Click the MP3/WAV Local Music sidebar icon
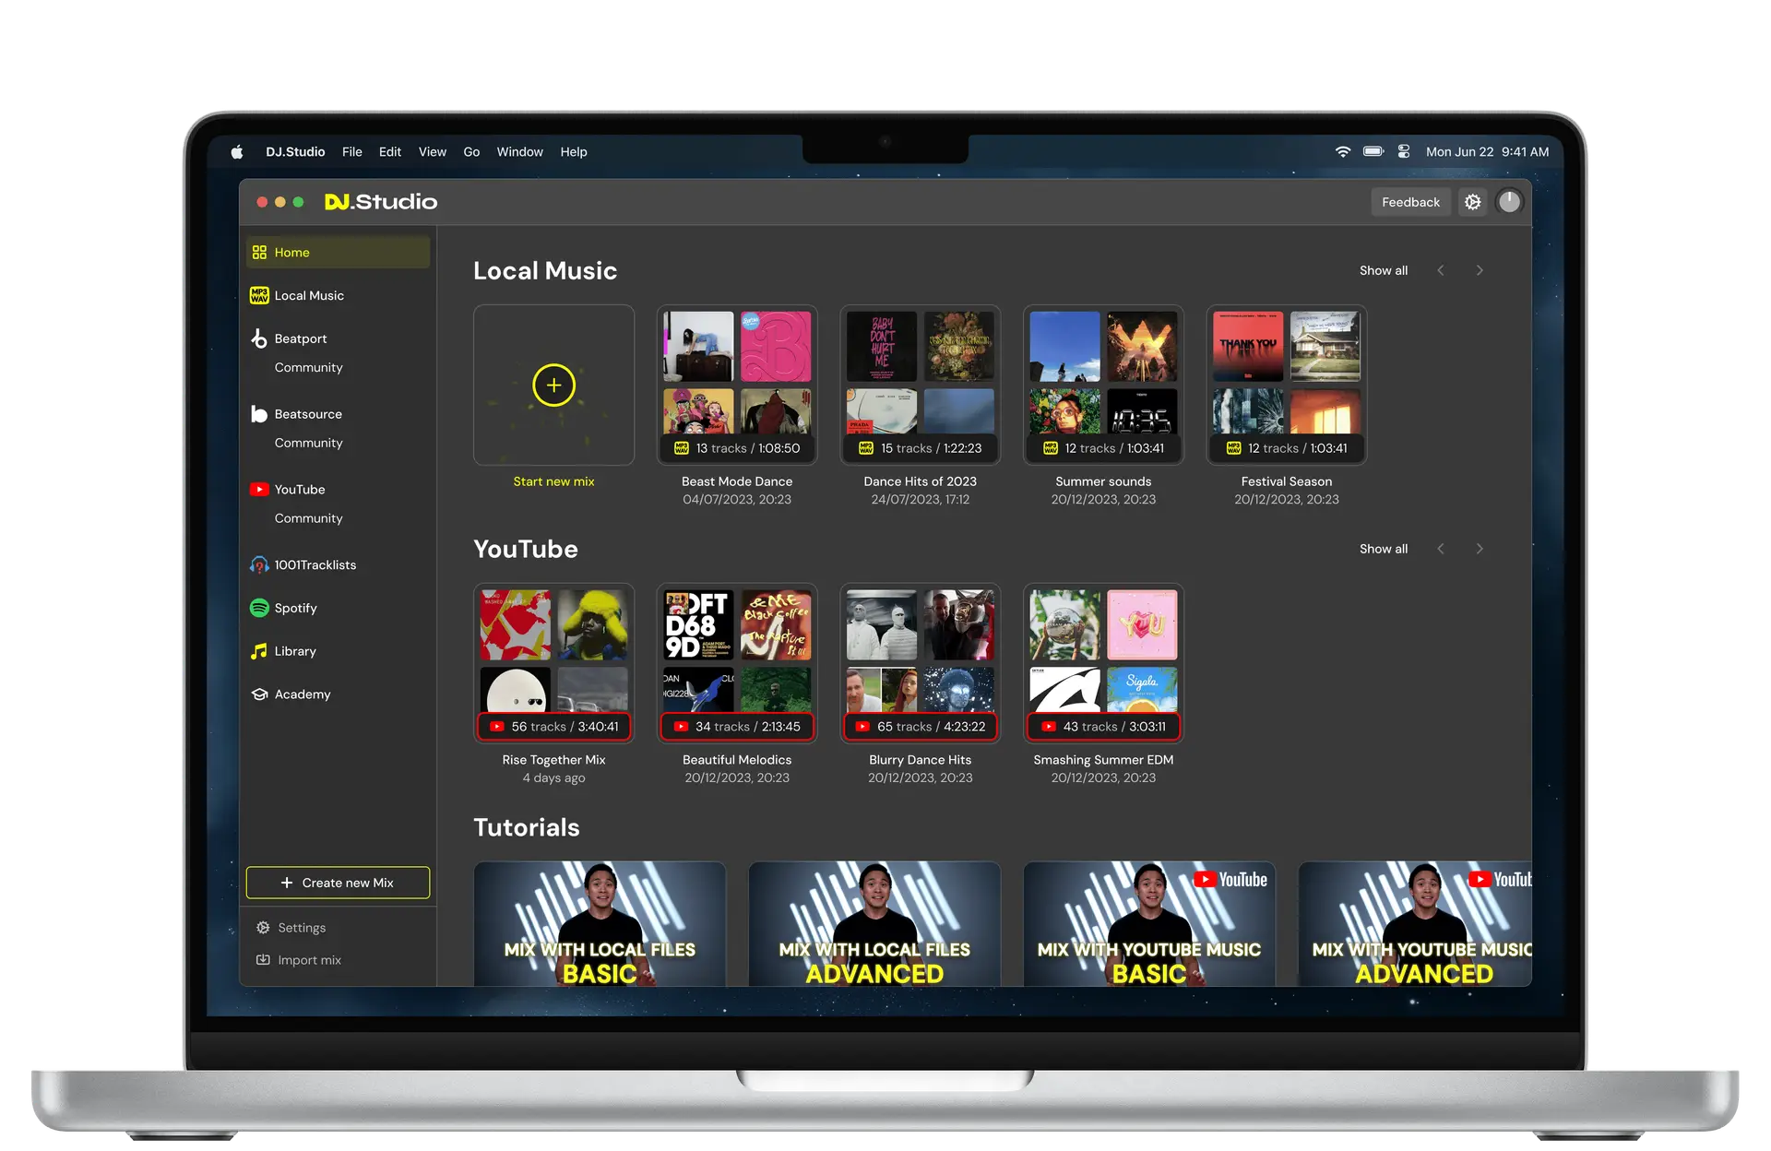This screenshot has height=1151, width=1771. (259, 295)
